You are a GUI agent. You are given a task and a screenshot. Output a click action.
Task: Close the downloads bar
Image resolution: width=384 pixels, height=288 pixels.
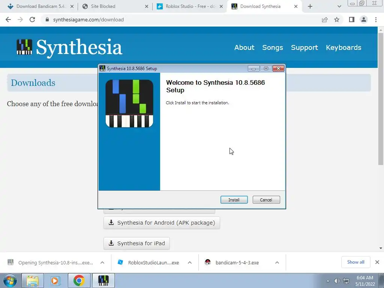click(377, 262)
